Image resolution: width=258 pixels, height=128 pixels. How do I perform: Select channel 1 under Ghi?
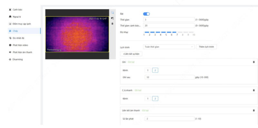pos(148,70)
